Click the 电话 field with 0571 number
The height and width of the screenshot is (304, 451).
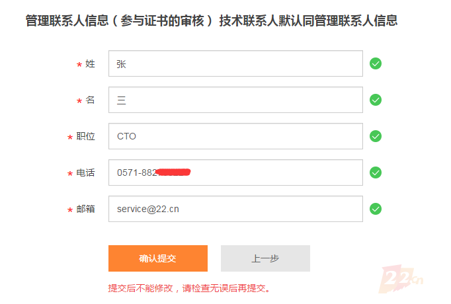tap(235, 172)
